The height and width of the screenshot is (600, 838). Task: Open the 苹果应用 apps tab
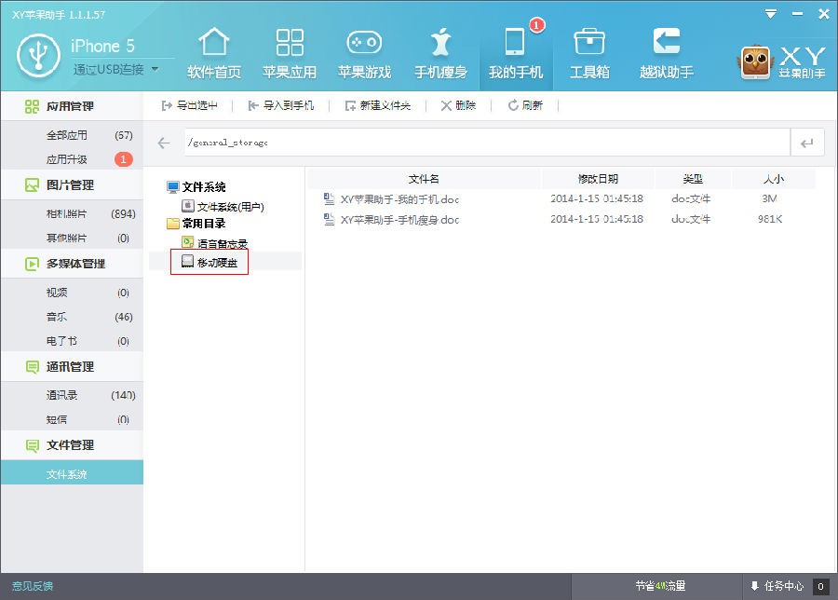point(290,53)
